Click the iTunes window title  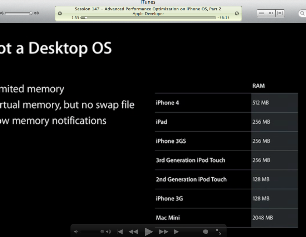[x=148, y=2]
